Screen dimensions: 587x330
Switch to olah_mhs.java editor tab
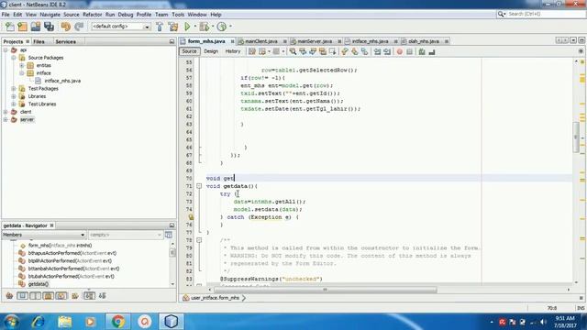[x=424, y=41]
